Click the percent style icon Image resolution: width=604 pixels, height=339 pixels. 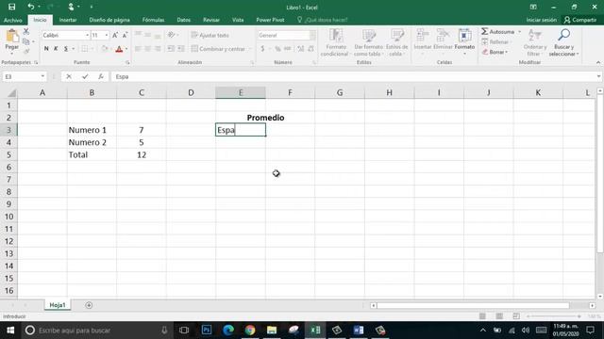[277, 49]
